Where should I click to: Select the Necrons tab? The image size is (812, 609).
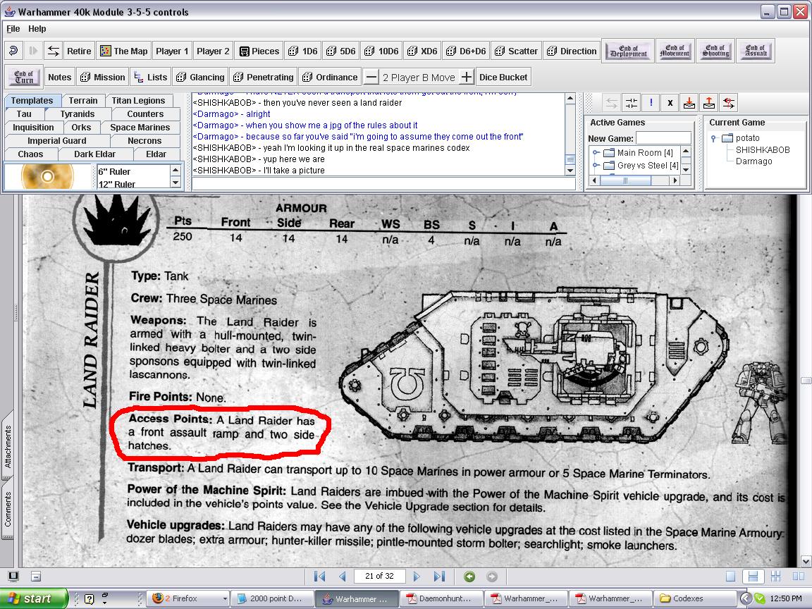tap(144, 140)
